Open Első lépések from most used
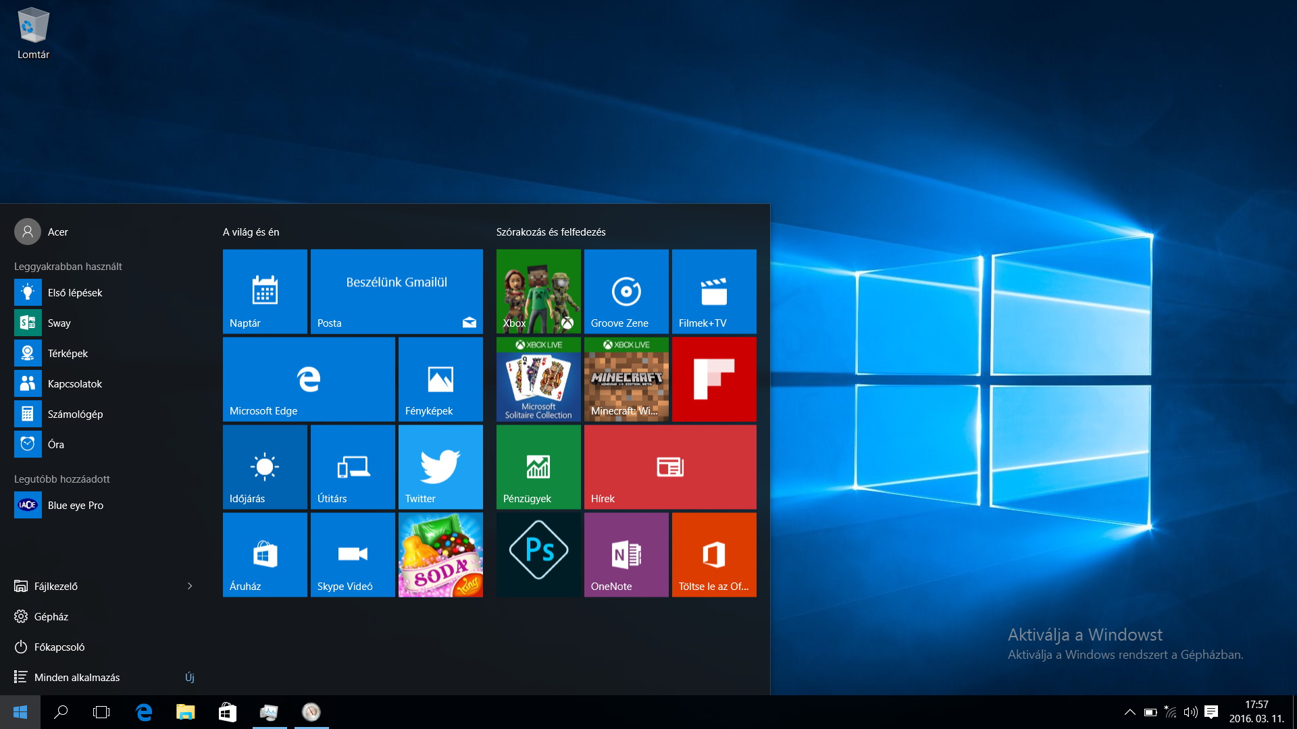 click(x=105, y=293)
